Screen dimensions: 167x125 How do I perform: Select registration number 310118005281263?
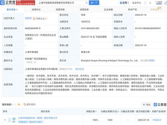click(90, 28)
